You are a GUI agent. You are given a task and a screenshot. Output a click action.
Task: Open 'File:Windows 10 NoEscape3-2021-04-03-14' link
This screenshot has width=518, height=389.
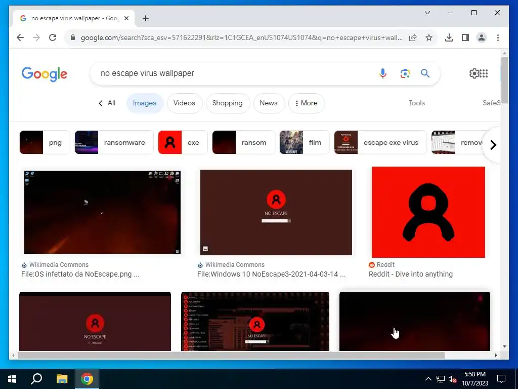[x=271, y=274]
